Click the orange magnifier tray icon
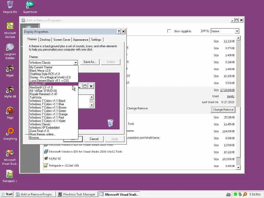Viewport: 264px width, 198px height. coord(245,194)
